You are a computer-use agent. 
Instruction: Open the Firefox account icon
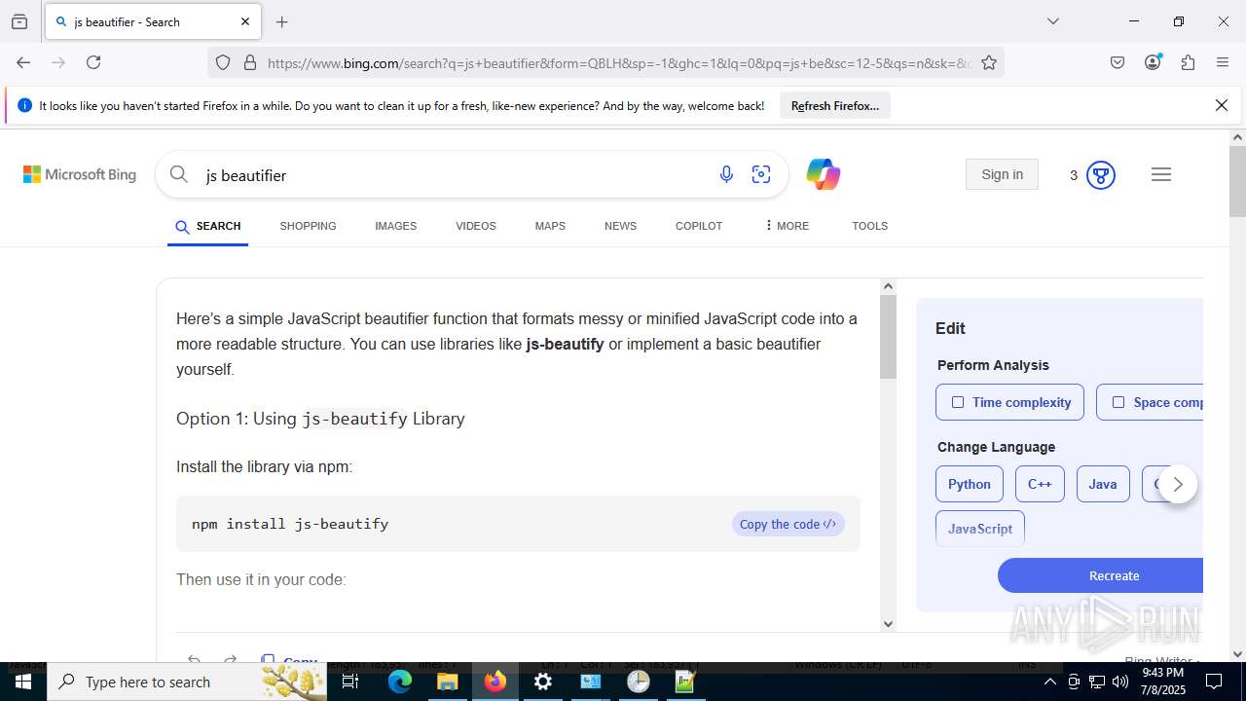point(1153,62)
